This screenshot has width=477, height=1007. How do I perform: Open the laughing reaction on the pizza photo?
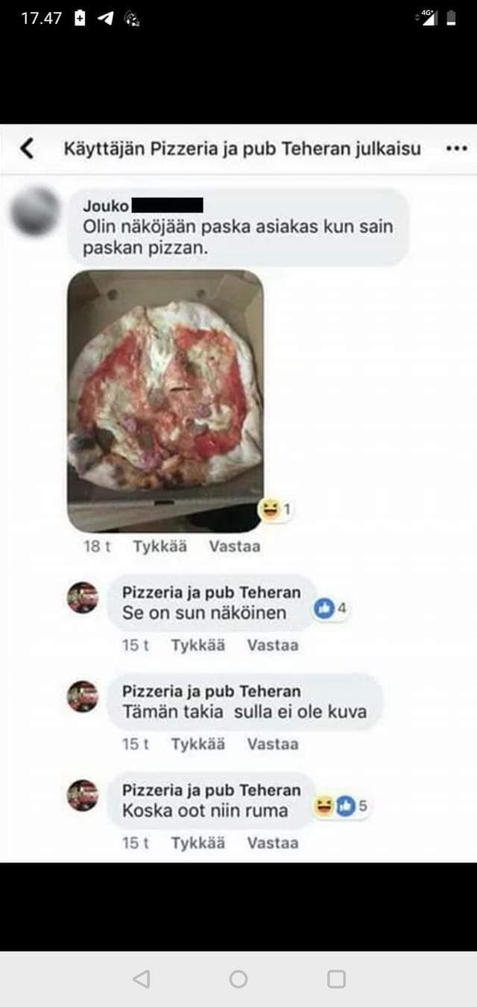click(274, 510)
